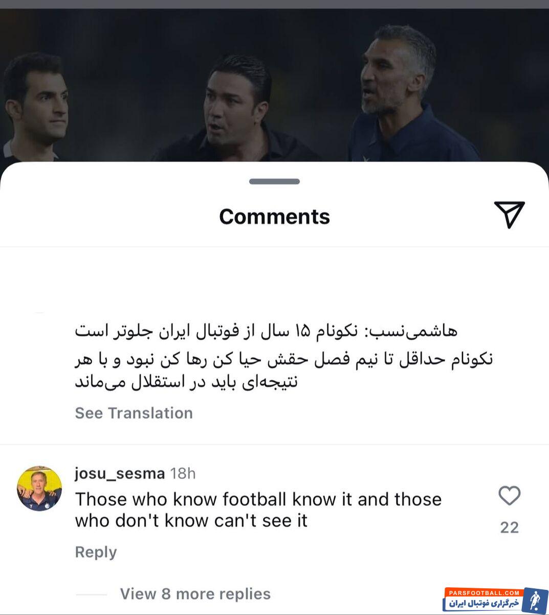
Task: Like josu_sesma's comment with the heart
Action: tap(509, 496)
